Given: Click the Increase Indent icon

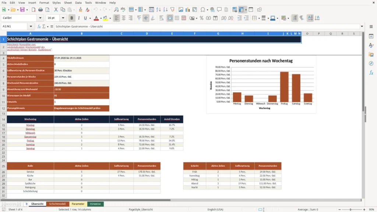Looking at the screenshot, I should pyautogui.click(x=239, y=18).
